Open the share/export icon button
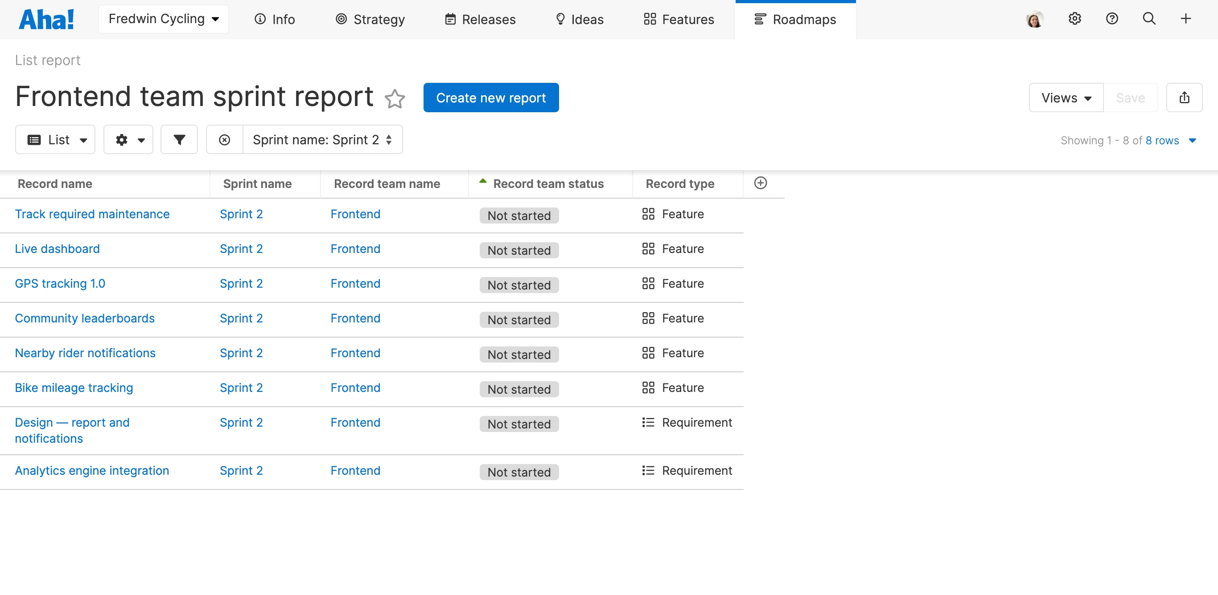 [x=1184, y=98]
